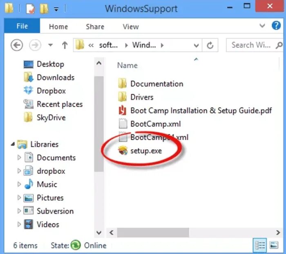This screenshot has width=286, height=254.
Task: Switch to large thumbnails view
Action: coord(274,245)
